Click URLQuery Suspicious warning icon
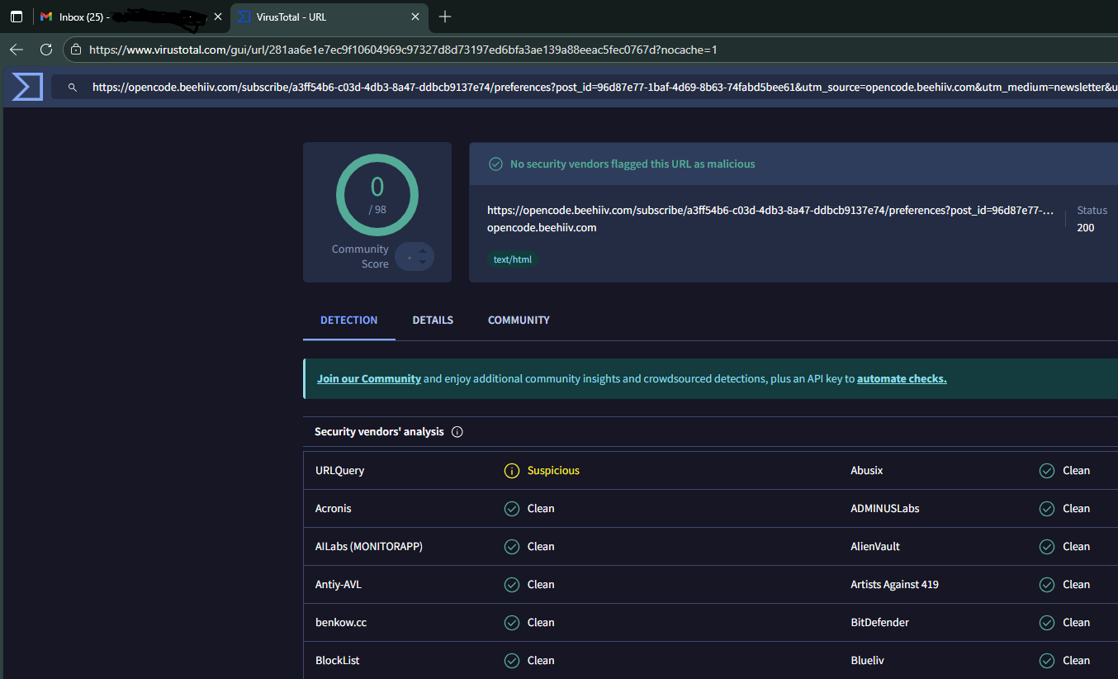This screenshot has height=679, width=1118. click(x=512, y=471)
